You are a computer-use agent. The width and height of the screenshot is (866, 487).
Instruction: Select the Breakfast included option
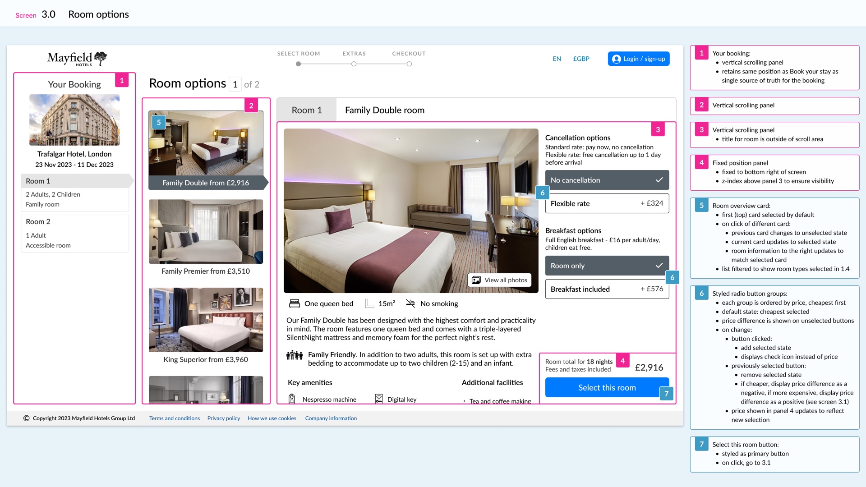click(x=607, y=289)
